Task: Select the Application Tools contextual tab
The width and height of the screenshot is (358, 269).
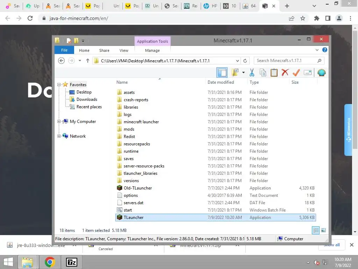Action: 152,41
